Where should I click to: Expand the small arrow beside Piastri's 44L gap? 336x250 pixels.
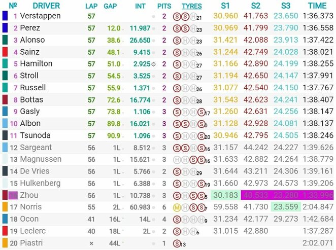pos(122,242)
